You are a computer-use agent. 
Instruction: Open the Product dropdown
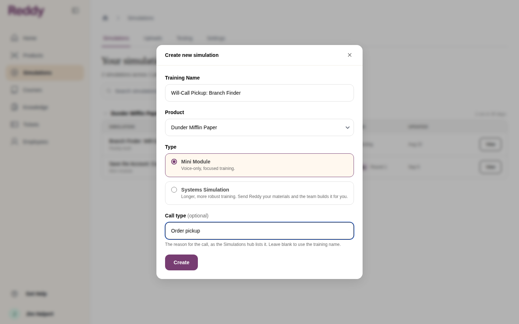click(x=259, y=127)
